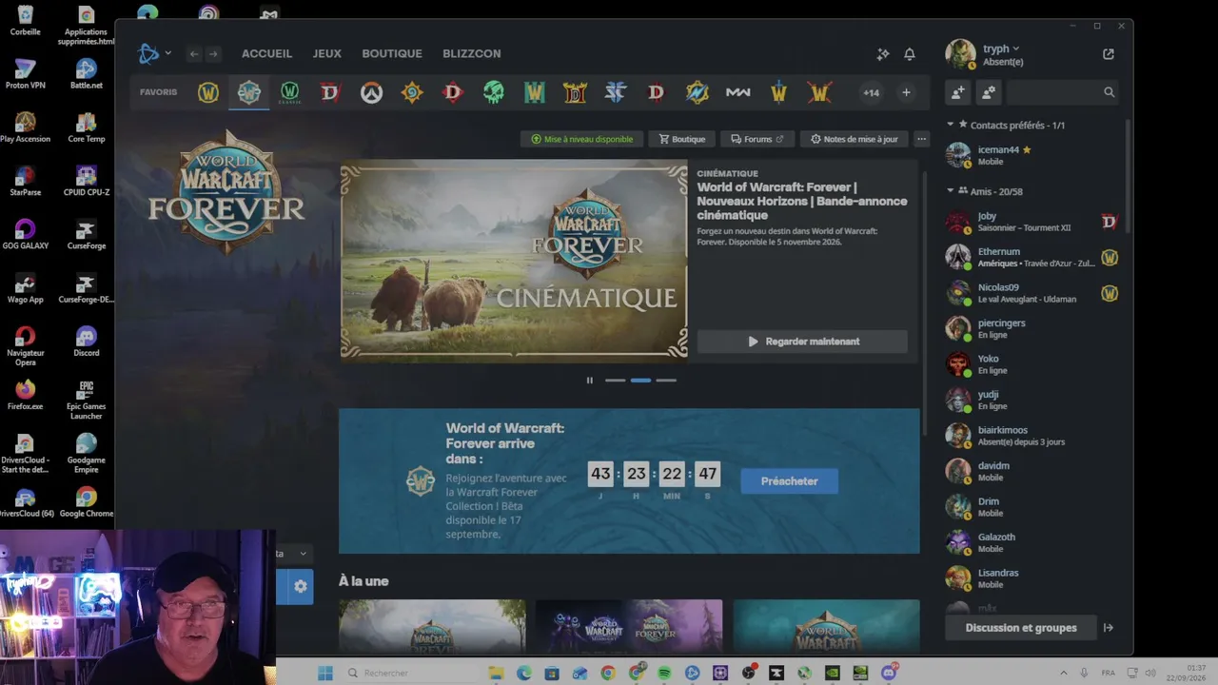Image resolution: width=1218 pixels, height=685 pixels.
Task: Open the notifications bell
Action: pos(910,54)
